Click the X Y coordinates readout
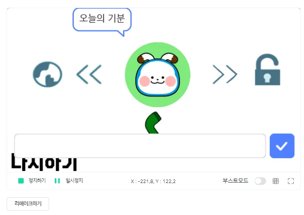 tap(153, 181)
